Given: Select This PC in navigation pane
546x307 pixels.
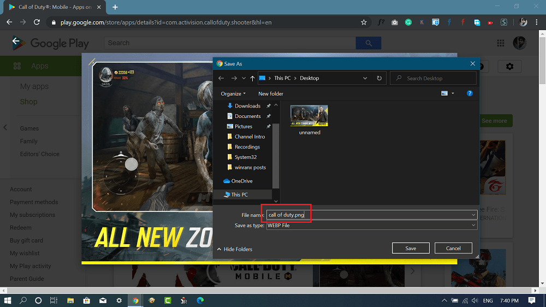Looking at the screenshot, I should click(x=239, y=194).
